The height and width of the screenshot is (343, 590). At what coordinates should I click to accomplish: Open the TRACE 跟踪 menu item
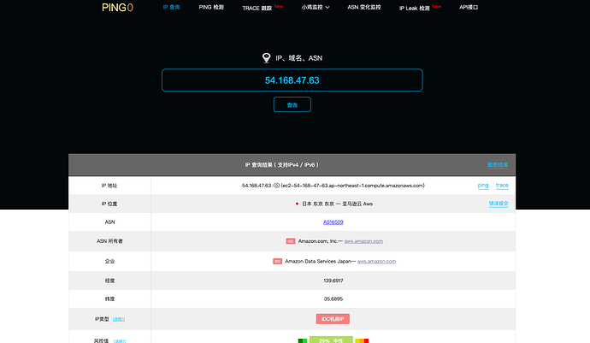(257, 8)
